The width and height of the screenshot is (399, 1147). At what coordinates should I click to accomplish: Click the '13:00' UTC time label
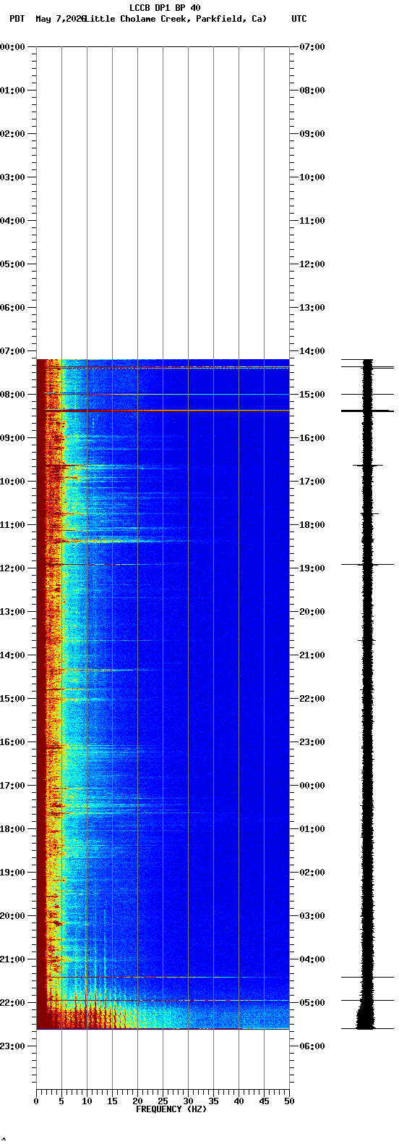coord(312,308)
